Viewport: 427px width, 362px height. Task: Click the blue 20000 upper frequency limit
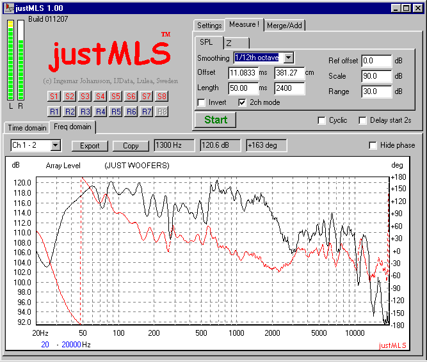pyautogui.click(x=71, y=345)
